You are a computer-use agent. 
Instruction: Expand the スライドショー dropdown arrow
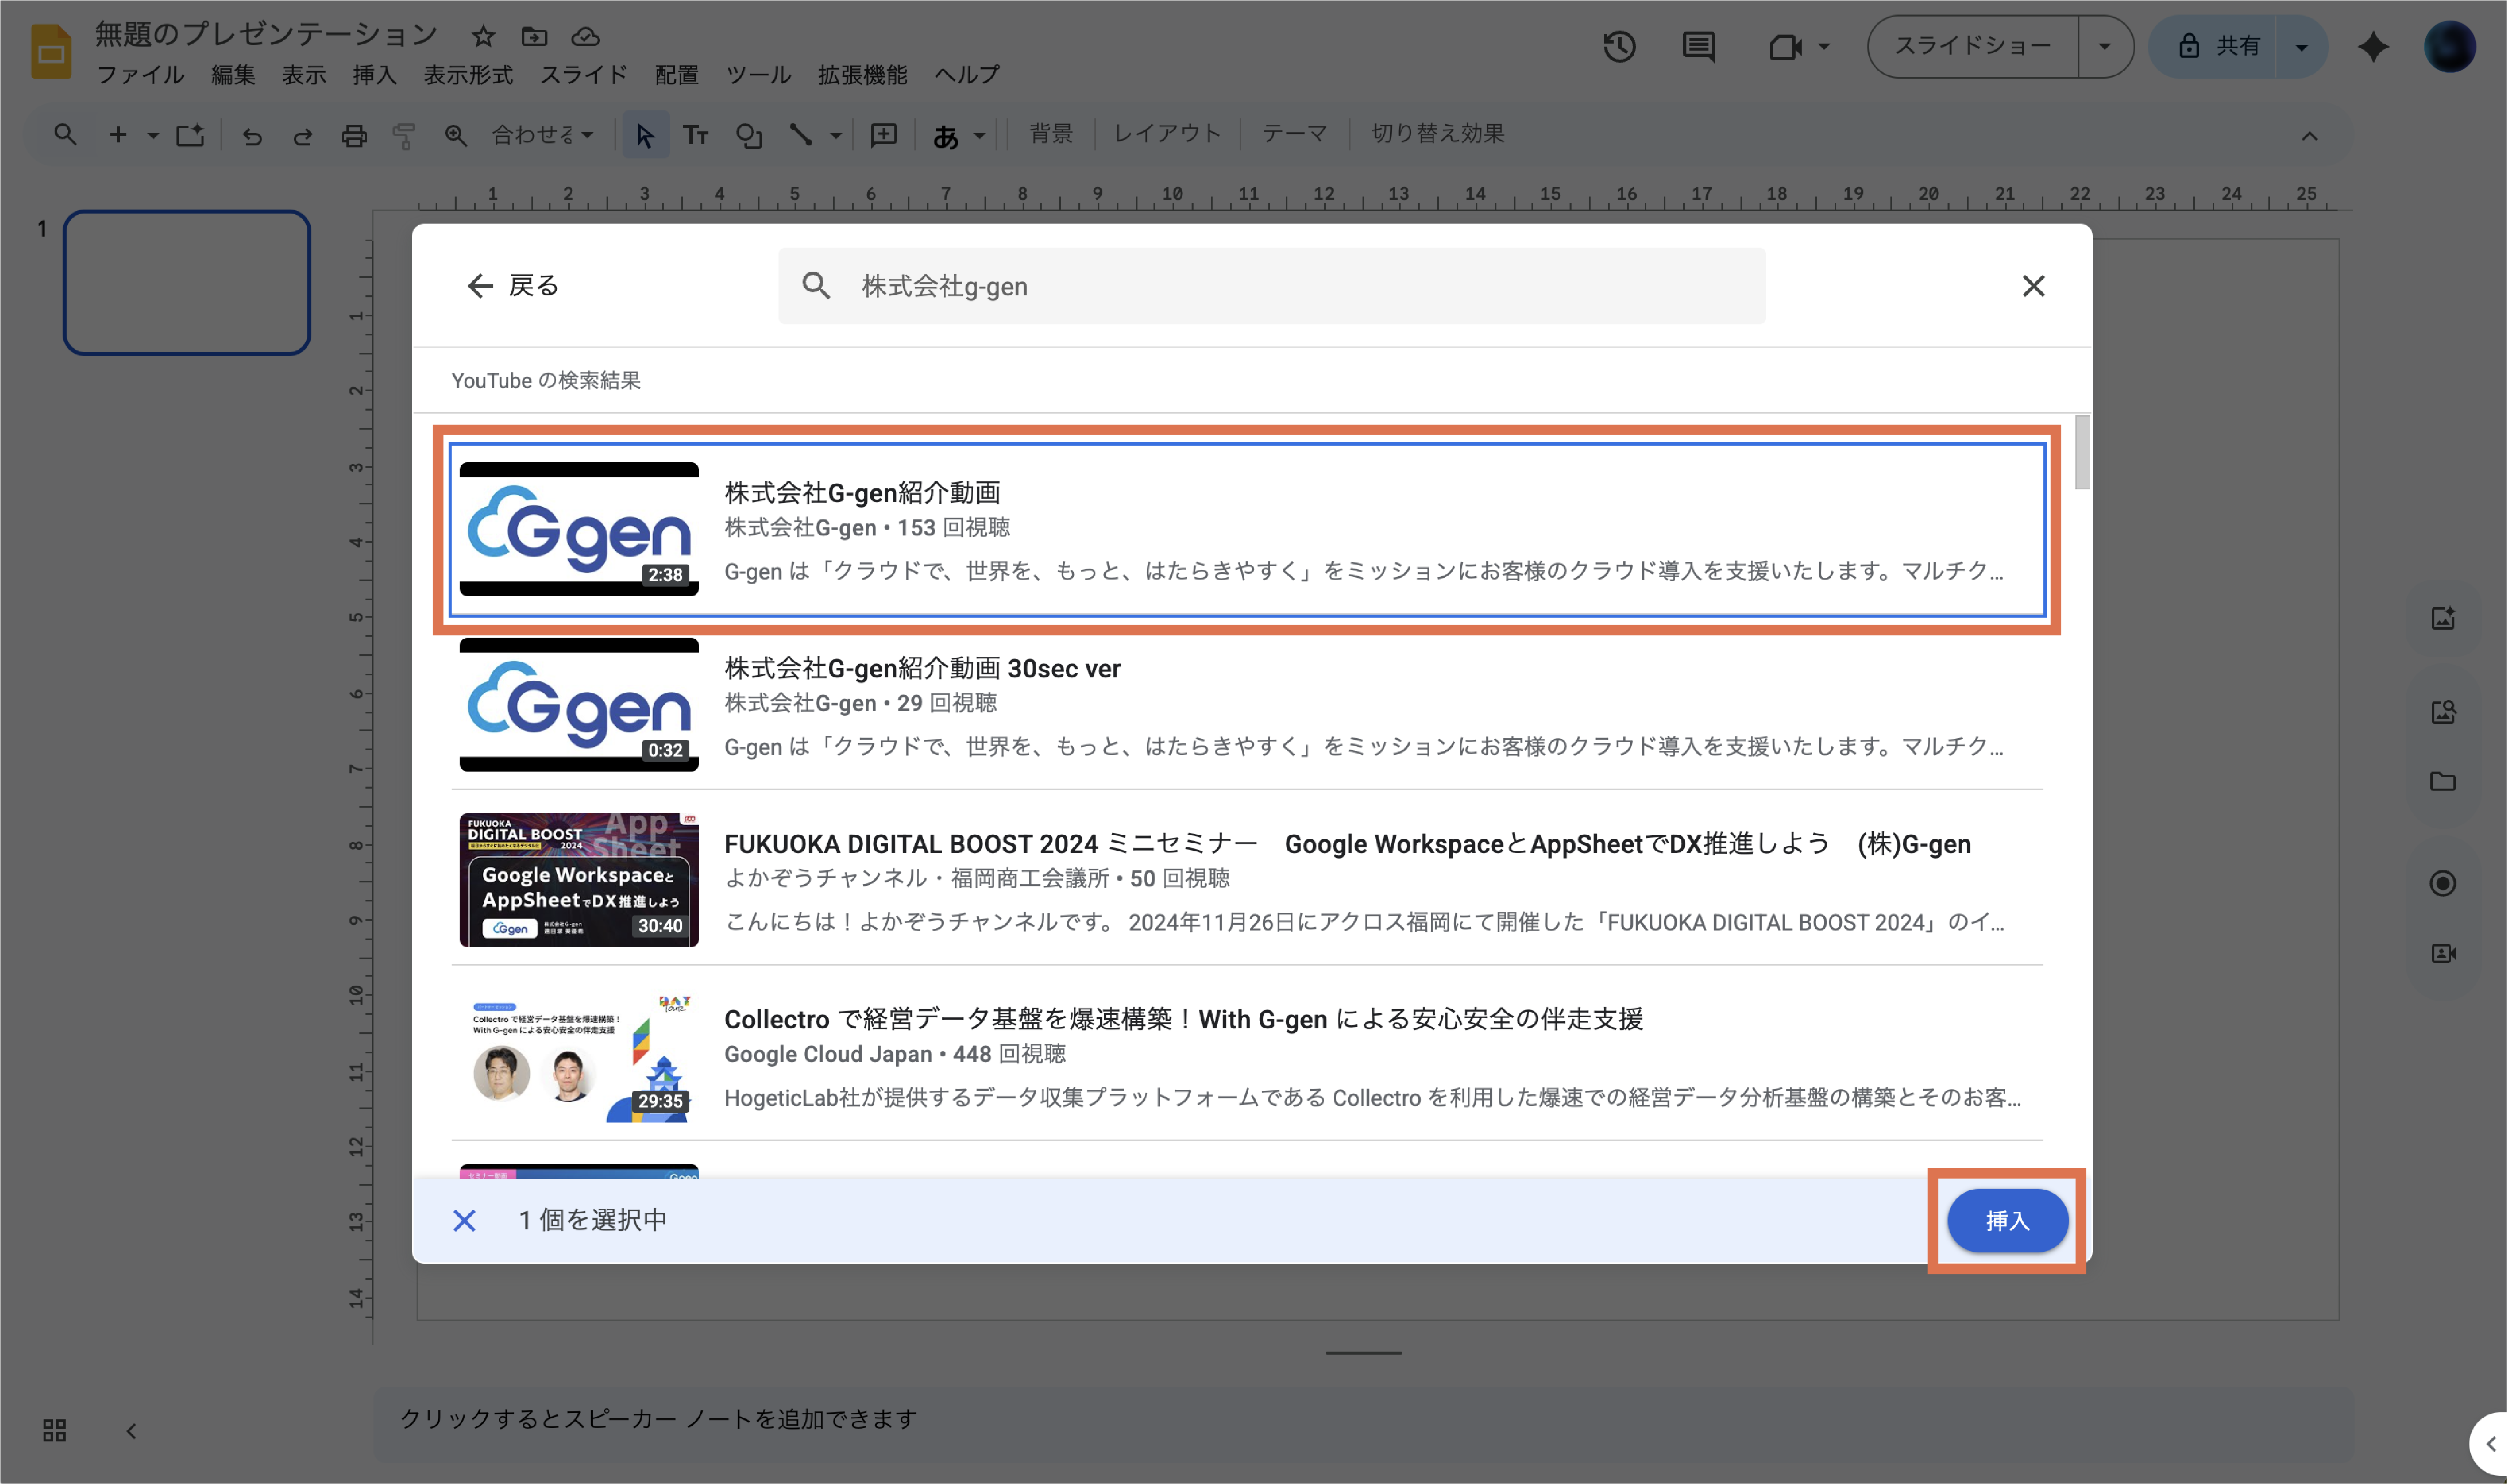(x=2104, y=47)
